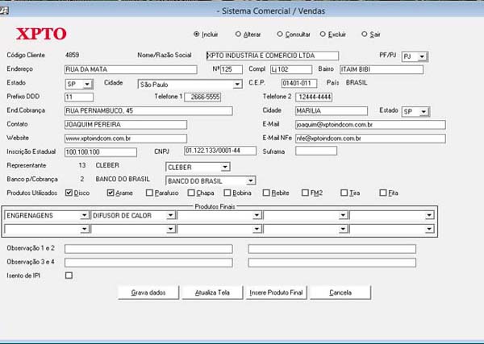Select the Incluir radio button
This screenshot has height=344, width=484.
196,35
